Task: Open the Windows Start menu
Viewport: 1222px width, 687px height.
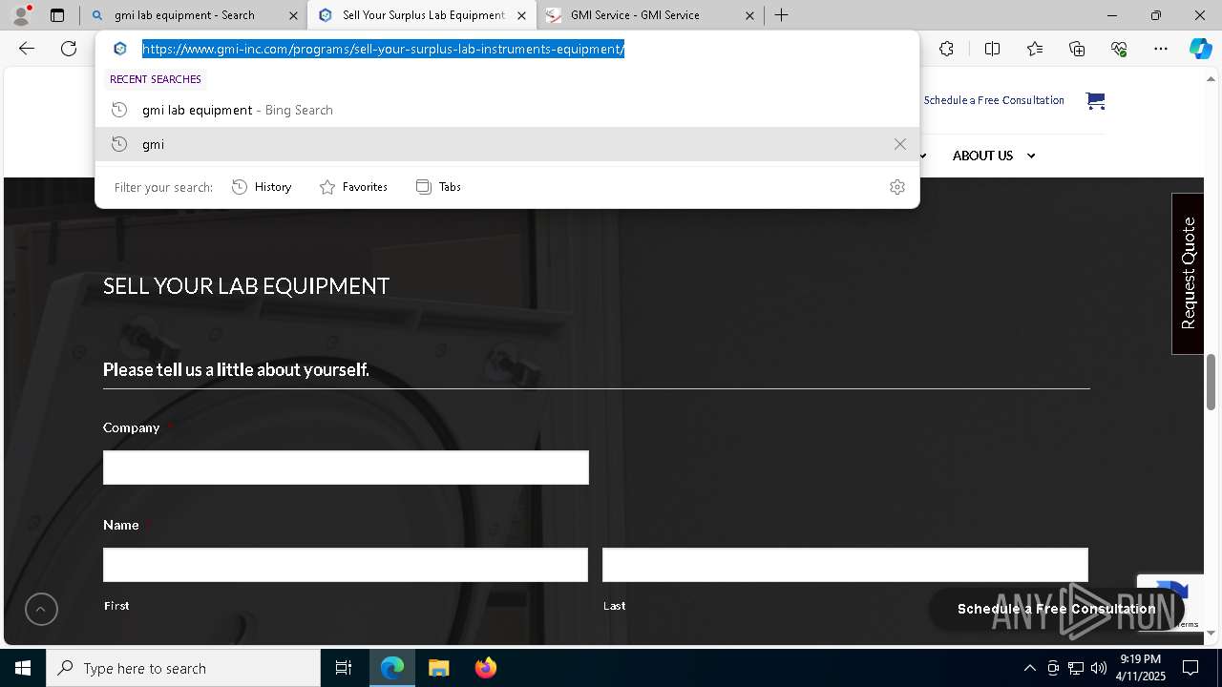Action: pos(23,668)
